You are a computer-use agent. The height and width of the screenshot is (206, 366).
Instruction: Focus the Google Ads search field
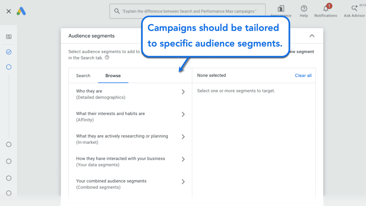pos(187,11)
